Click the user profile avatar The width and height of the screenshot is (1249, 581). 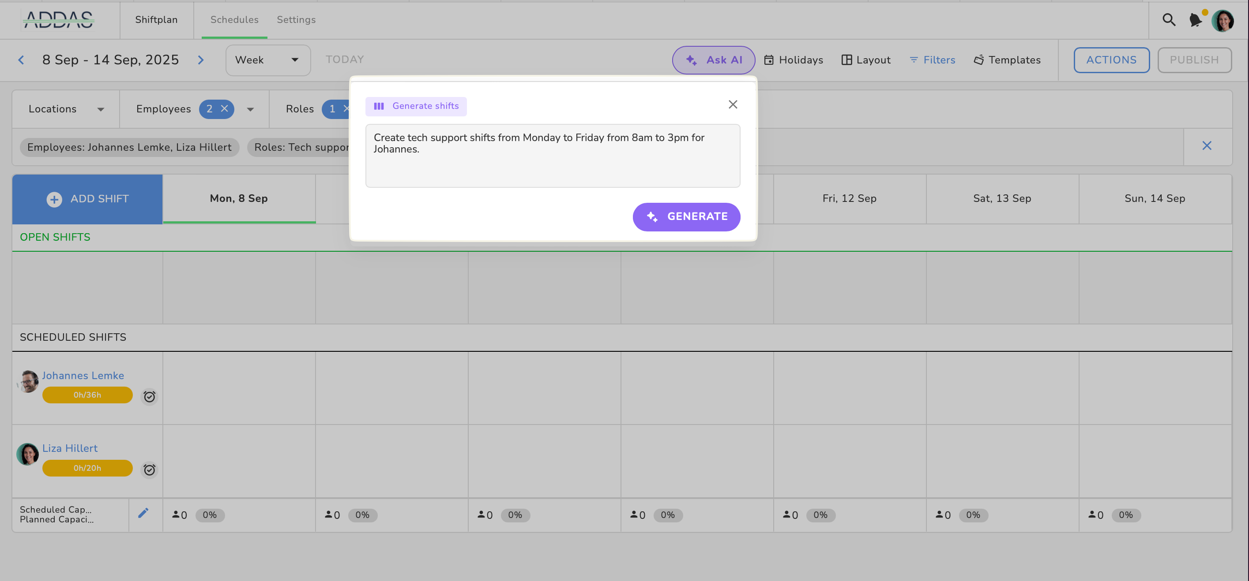(1223, 21)
